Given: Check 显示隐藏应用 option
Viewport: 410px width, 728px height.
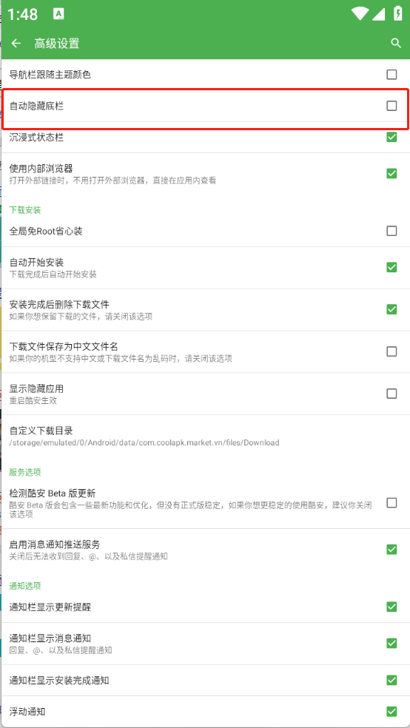Looking at the screenshot, I should 391,394.
